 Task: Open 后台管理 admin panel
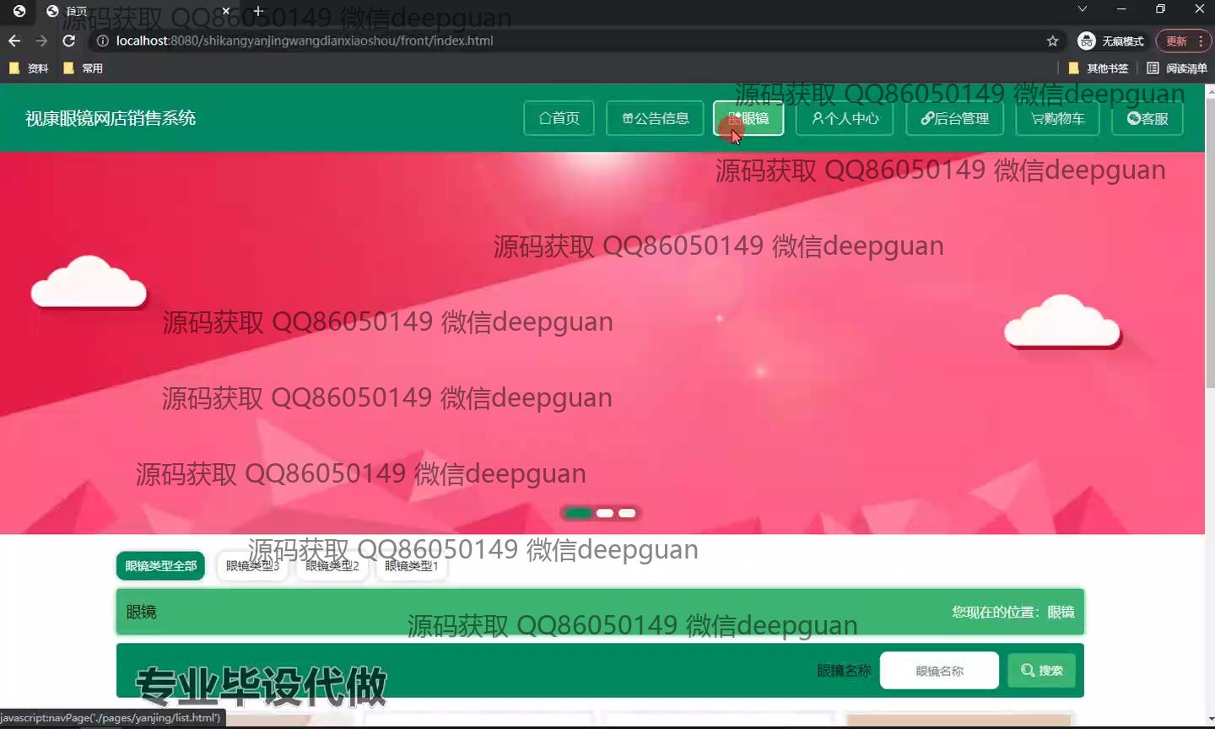(954, 118)
